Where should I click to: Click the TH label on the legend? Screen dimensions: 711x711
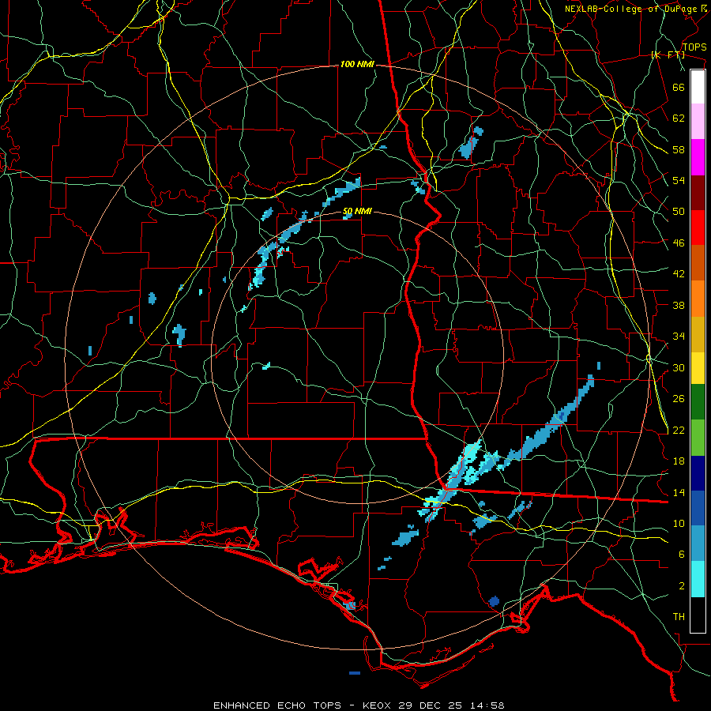(x=679, y=617)
